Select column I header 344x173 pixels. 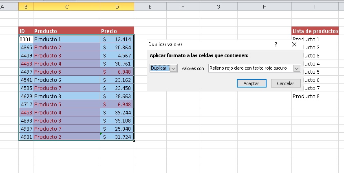coord(315,7)
